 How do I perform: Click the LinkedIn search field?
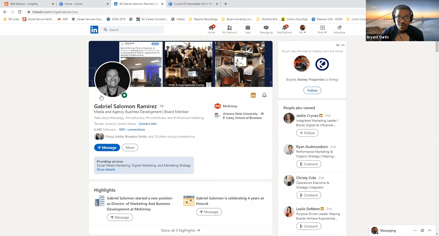point(133,30)
